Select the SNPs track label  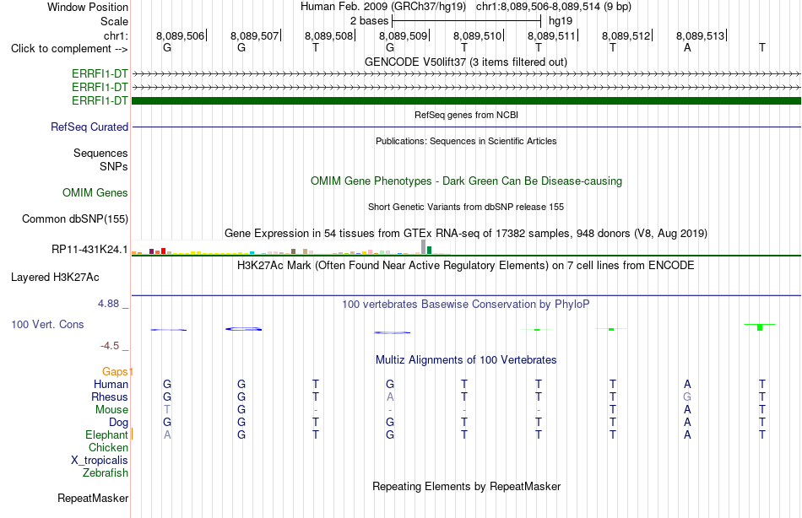(x=114, y=166)
